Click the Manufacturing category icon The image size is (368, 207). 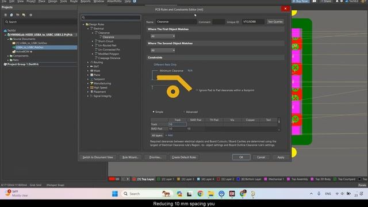coord(92,83)
